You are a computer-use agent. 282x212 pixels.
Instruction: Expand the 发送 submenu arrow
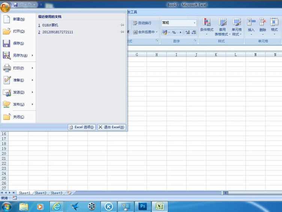point(32,92)
